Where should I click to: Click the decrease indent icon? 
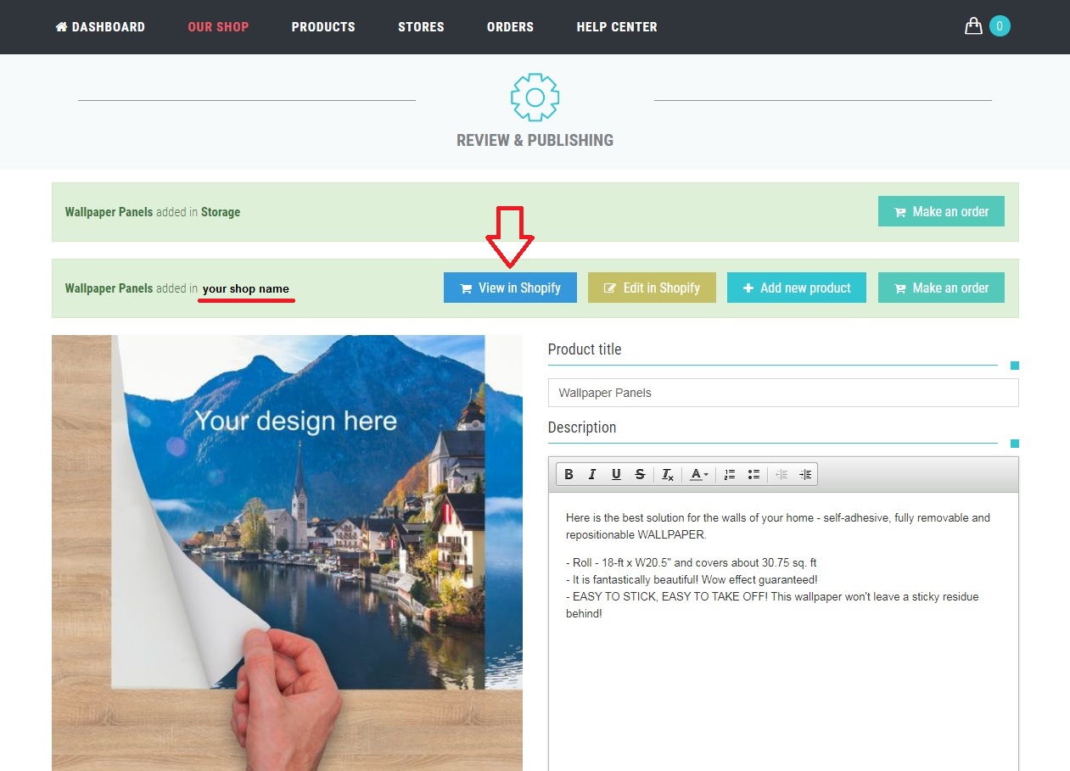click(x=781, y=474)
